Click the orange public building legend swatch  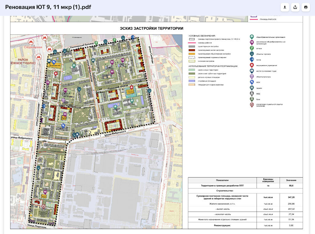point(192,54)
